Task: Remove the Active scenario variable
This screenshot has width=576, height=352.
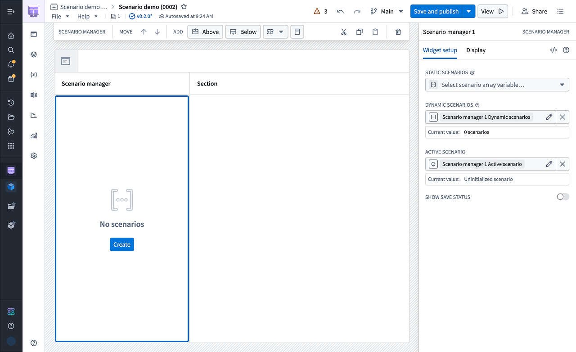Action: 562,164
